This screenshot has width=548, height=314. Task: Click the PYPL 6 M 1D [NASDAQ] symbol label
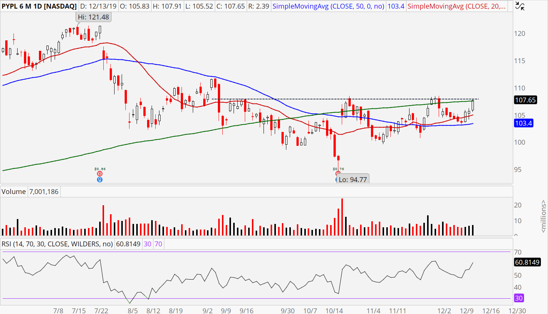(39, 6)
